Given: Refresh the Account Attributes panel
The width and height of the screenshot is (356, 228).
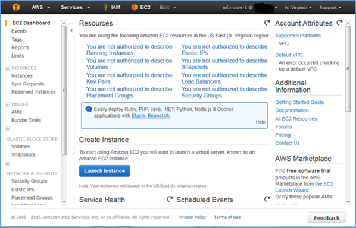Looking at the screenshot, I should (x=339, y=23).
